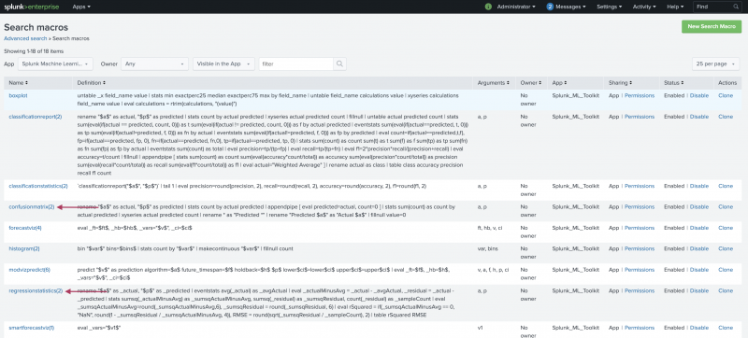Sort by the Arguments column header
748x338 pixels.
tap(494, 83)
